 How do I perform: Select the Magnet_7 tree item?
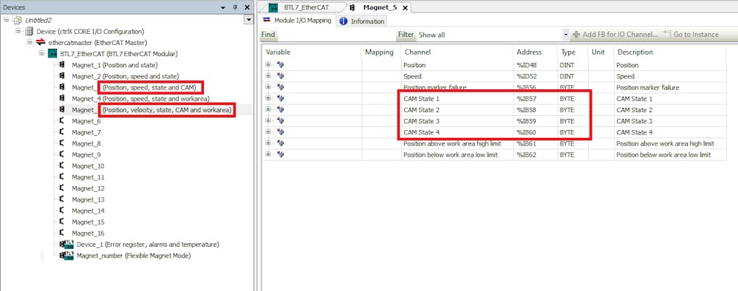tap(86, 132)
